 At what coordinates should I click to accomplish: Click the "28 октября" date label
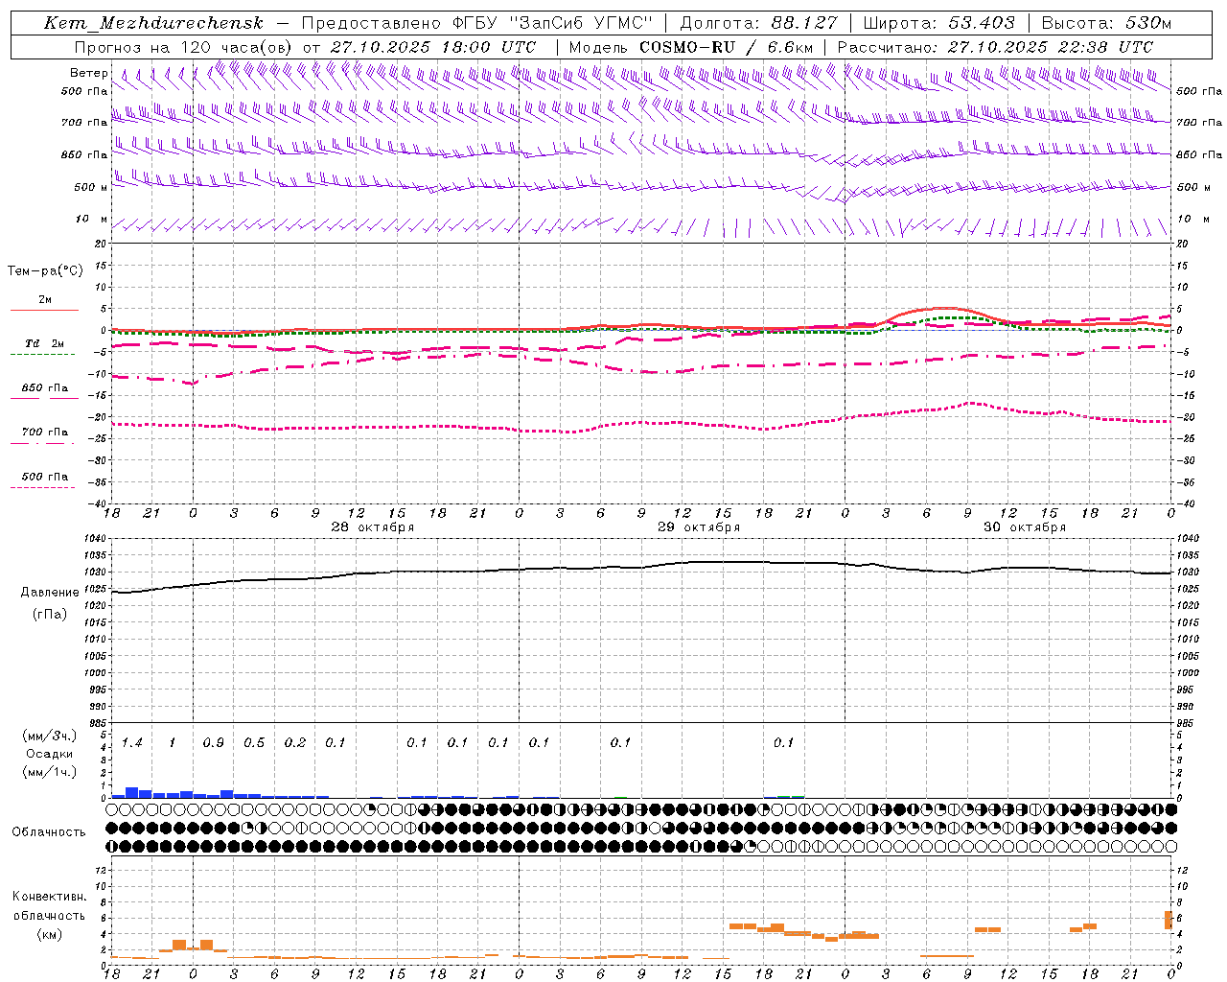(372, 527)
